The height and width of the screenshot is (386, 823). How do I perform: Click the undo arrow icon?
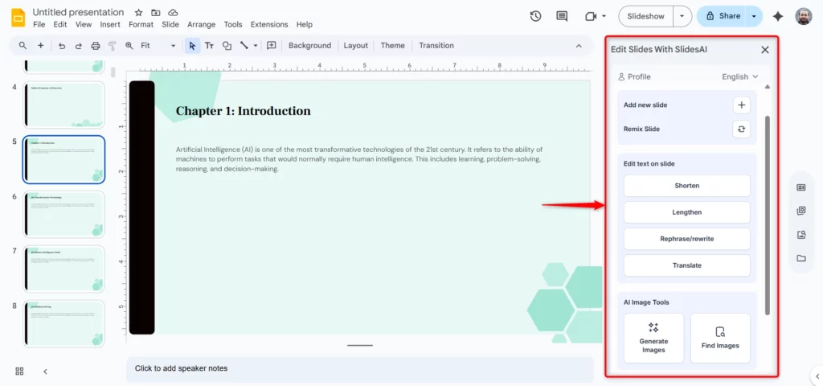[61, 46]
